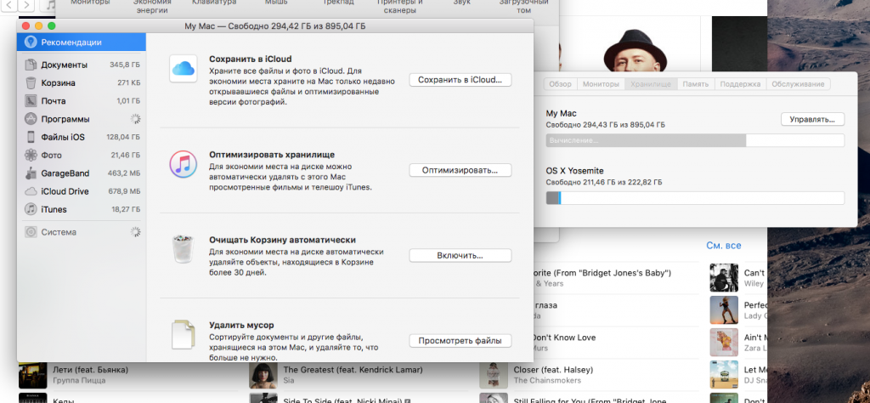Select Рекомендации in the storage sidebar
870x403 pixels.
coord(81,43)
